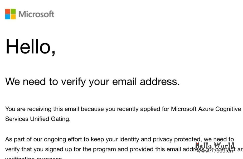The width and height of the screenshot is (243, 159).
Task: Click the red square in Microsoft logo
Action: pos(8,11)
